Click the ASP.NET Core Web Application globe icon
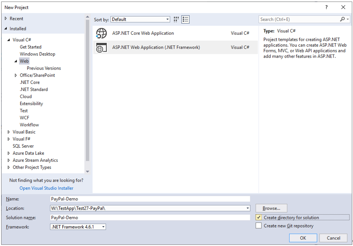 pyautogui.click(x=101, y=33)
